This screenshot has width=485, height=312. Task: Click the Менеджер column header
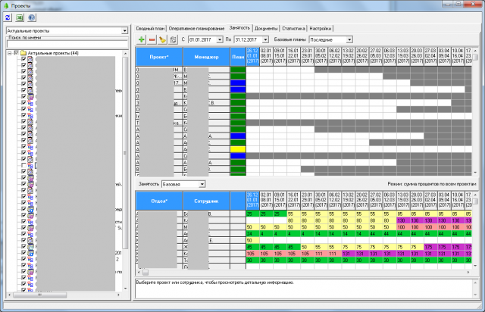206,57
